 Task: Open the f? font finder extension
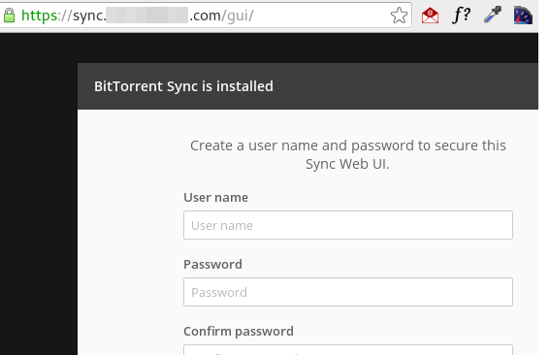461,16
